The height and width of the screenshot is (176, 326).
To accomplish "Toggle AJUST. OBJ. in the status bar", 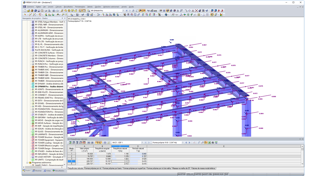I will coord(207,174).
